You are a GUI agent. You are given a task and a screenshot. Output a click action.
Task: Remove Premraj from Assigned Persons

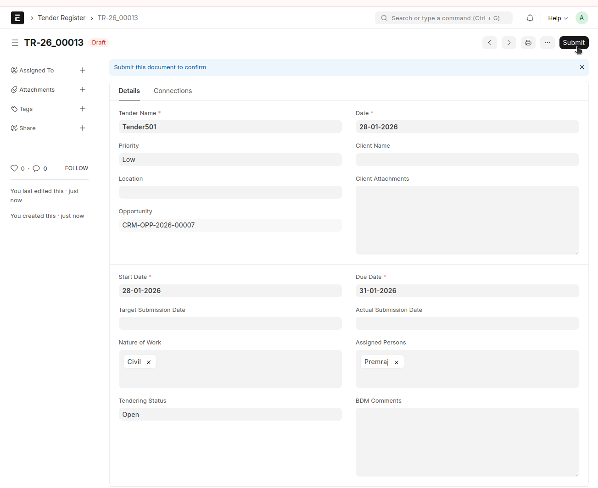397,362
